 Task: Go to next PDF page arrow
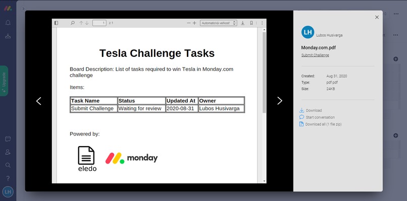87,23
